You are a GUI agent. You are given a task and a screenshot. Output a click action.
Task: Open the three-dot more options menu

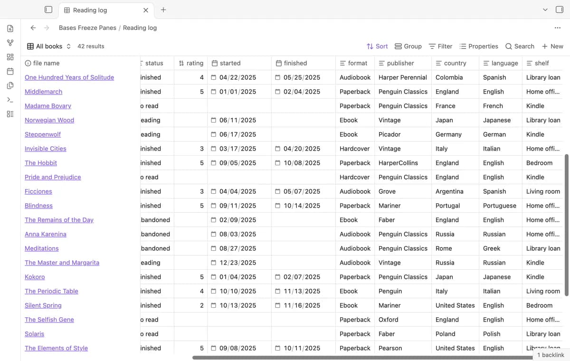pos(558,28)
